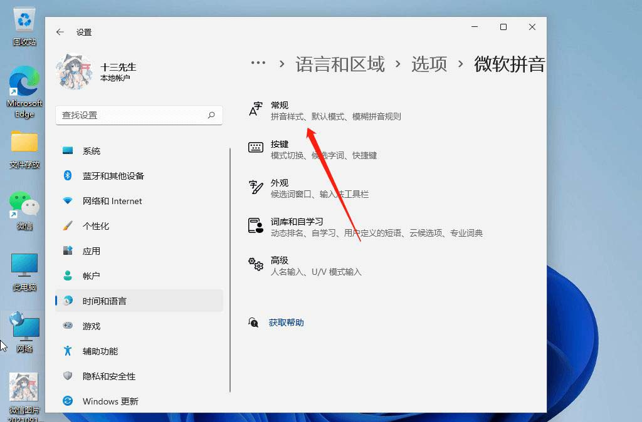The height and width of the screenshot is (422, 642).
Task: Maximize the Settings window
Action: [x=503, y=26]
